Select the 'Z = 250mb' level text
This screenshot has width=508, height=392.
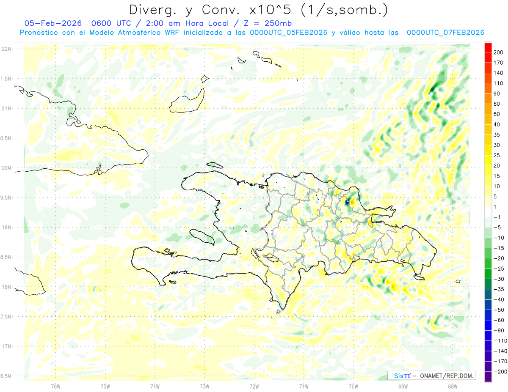tap(269, 23)
